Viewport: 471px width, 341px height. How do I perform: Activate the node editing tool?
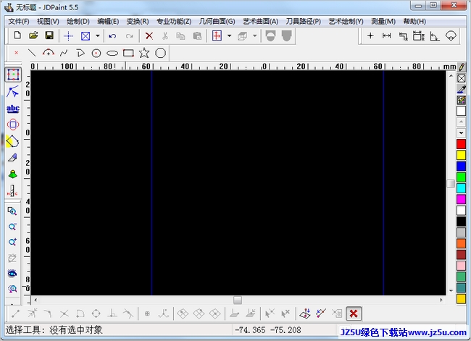(12, 92)
